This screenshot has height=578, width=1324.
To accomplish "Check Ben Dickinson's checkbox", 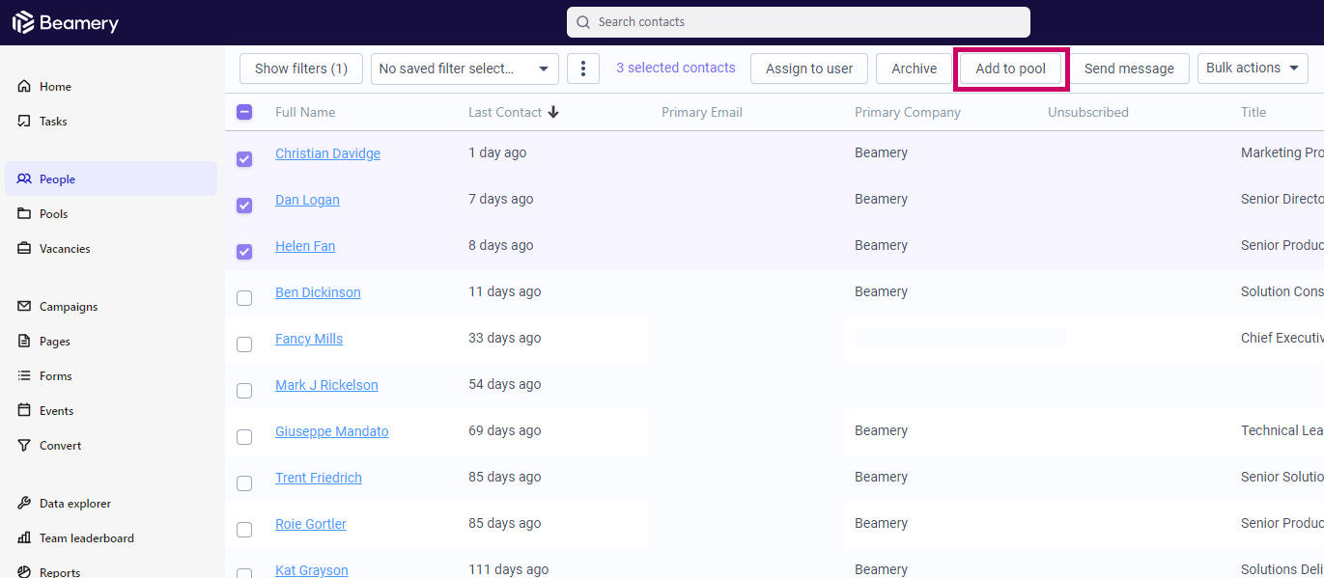I will (x=244, y=298).
